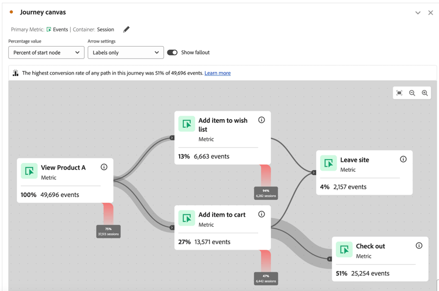439x291 pixels.
Task: Click the 25,254 events value
Action: click(x=370, y=273)
